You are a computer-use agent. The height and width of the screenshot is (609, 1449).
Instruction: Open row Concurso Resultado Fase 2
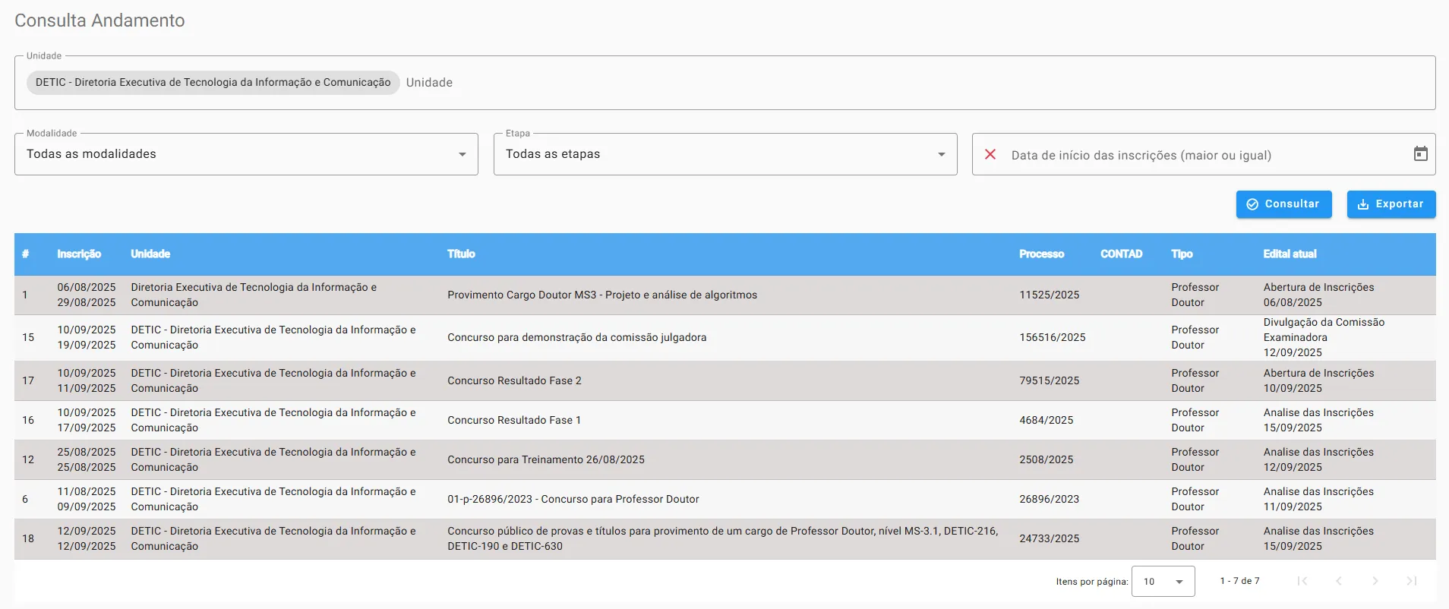[x=514, y=381]
